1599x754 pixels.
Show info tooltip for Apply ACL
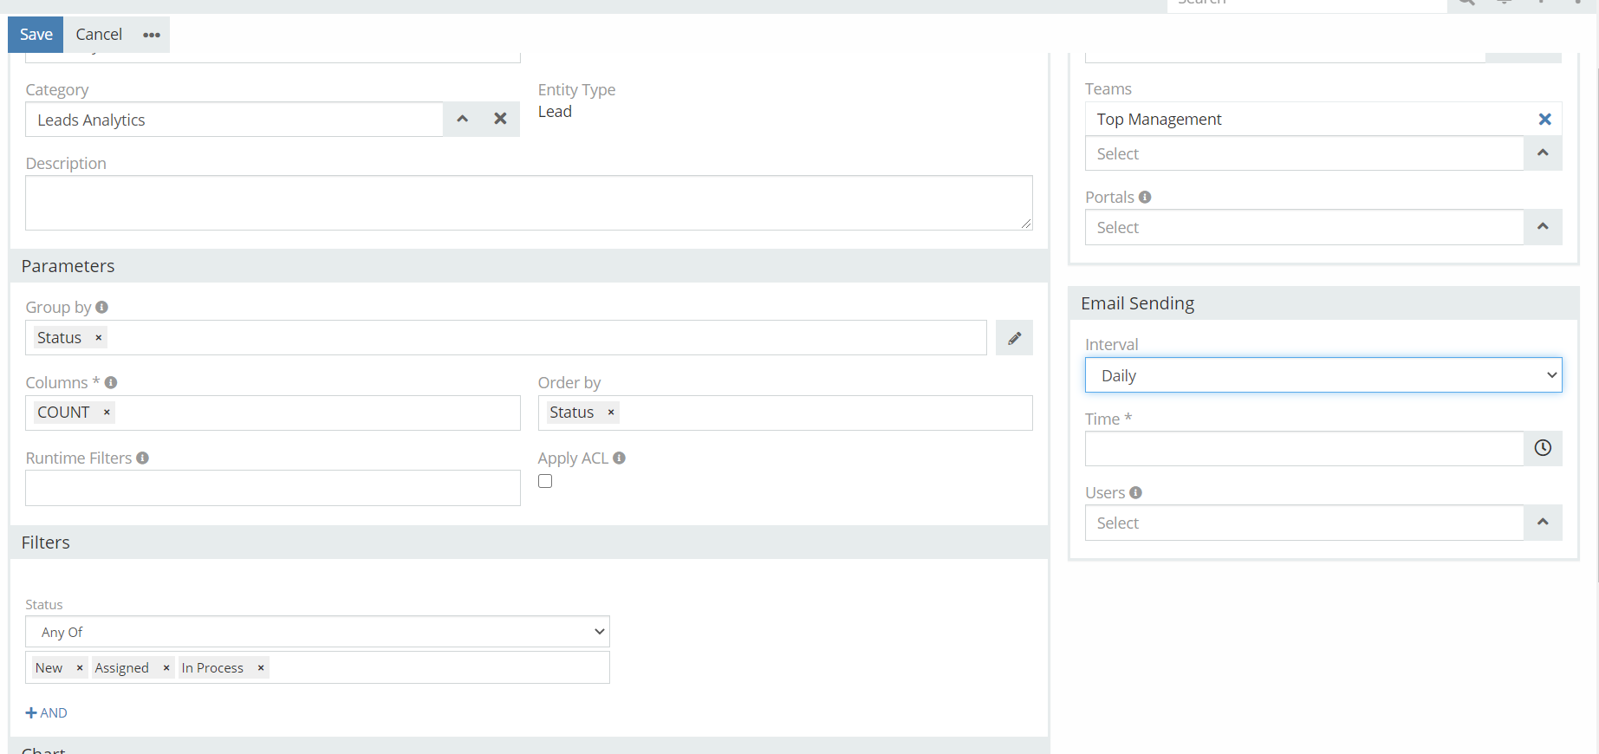(619, 458)
